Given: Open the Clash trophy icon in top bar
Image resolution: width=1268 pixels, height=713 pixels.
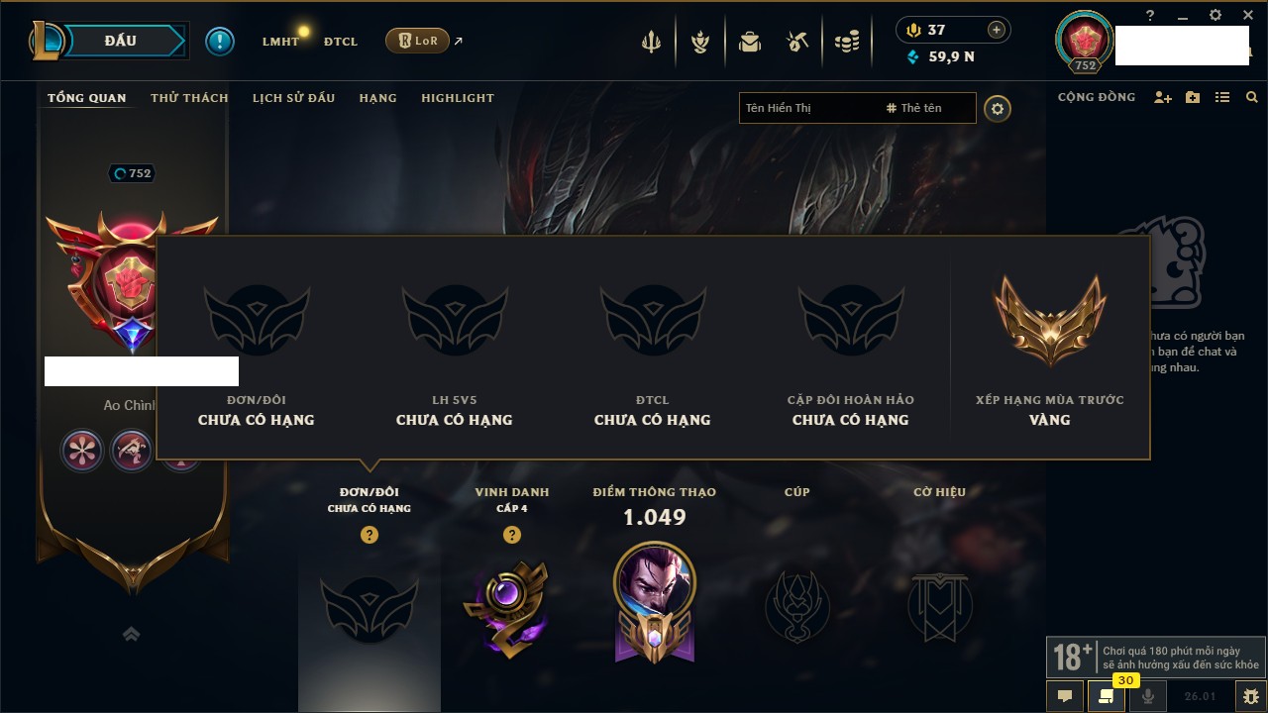Looking at the screenshot, I should [x=651, y=42].
